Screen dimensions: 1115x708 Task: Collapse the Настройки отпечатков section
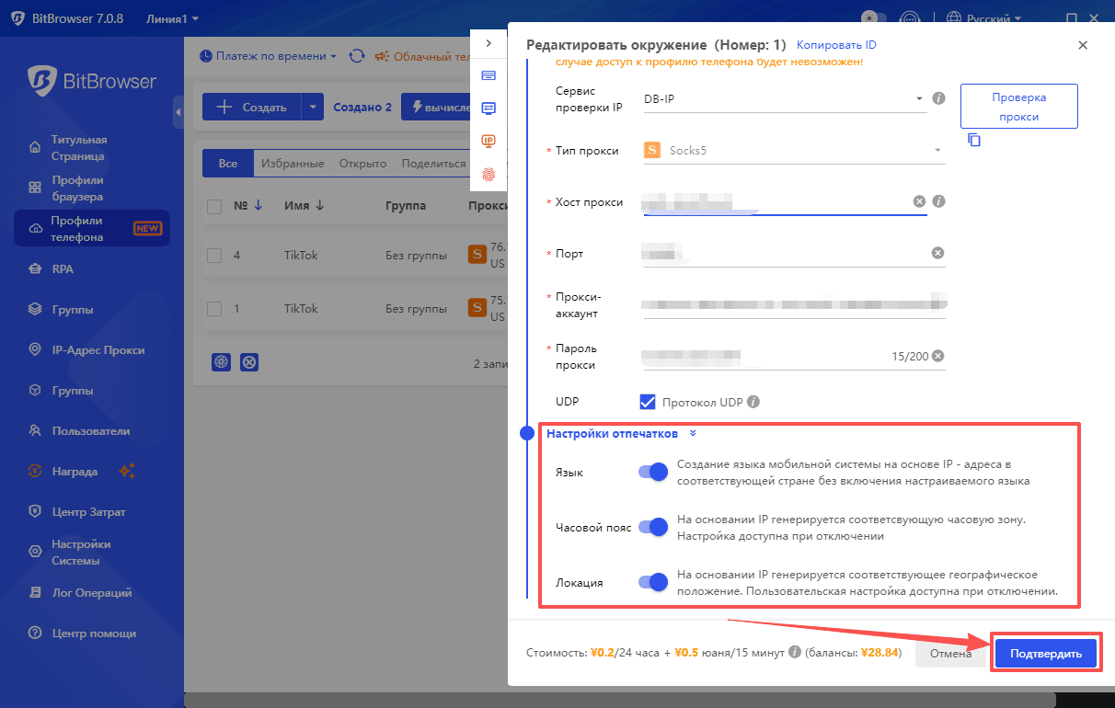(693, 433)
